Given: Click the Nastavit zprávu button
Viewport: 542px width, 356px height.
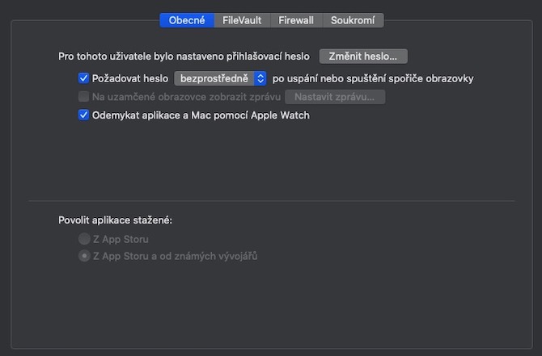Looking at the screenshot, I should click(x=334, y=97).
